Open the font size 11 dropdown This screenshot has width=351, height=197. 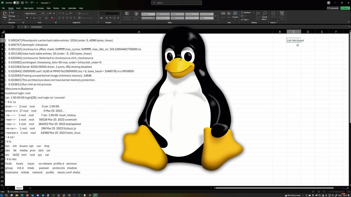coord(47,13)
